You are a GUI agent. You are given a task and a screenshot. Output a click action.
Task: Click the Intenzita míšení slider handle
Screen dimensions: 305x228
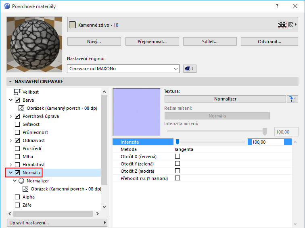click(x=265, y=132)
